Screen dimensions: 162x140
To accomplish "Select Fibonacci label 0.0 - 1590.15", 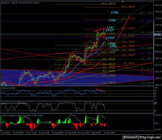I will (x=109, y=82).
